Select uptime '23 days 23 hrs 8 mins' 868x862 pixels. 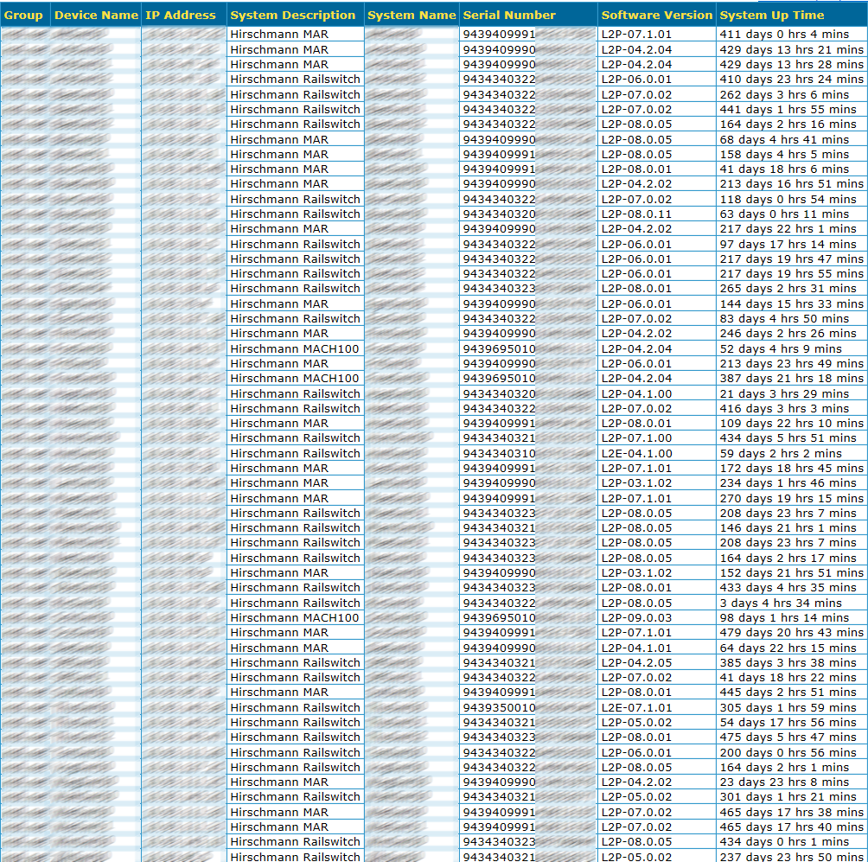click(x=784, y=782)
